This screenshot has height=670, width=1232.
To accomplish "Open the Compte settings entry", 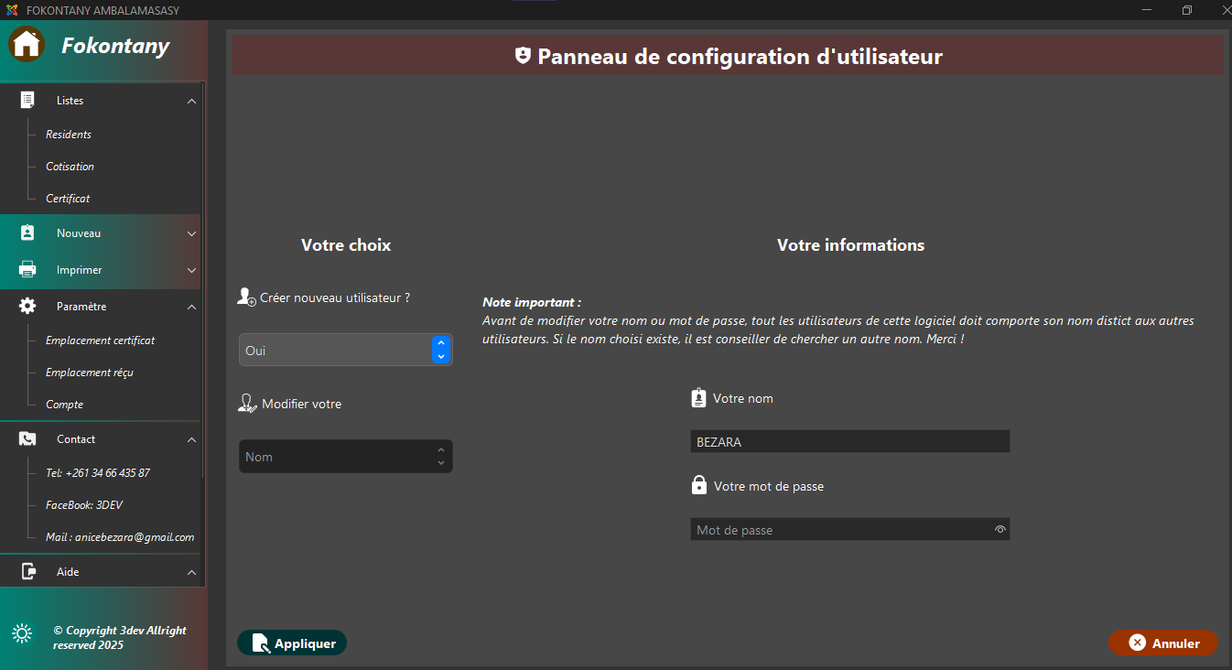I will pos(64,405).
